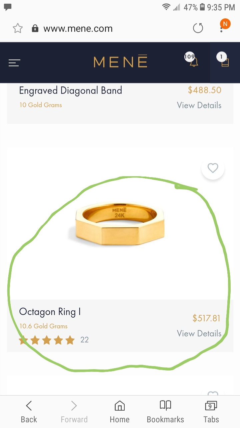
Task: Open the shopping cart icon
Action: coord(225,62)
